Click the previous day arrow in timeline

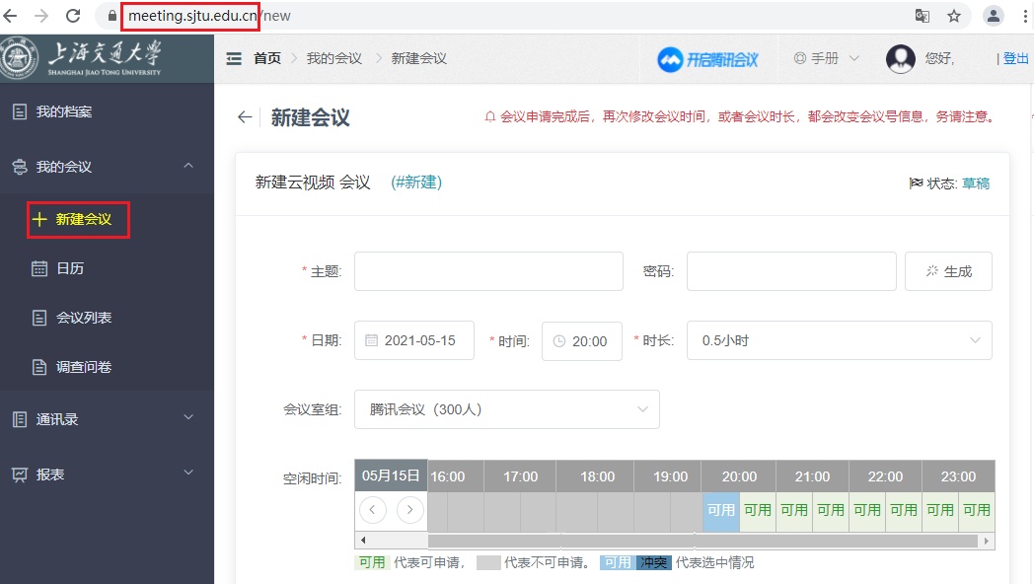click(373, 509)
